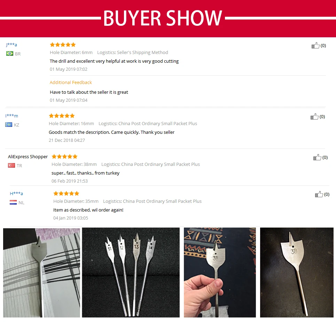Like the AliExpress Shopper review from Turkey
Viewport: 336px width, 322px height.
pos(317,157)
